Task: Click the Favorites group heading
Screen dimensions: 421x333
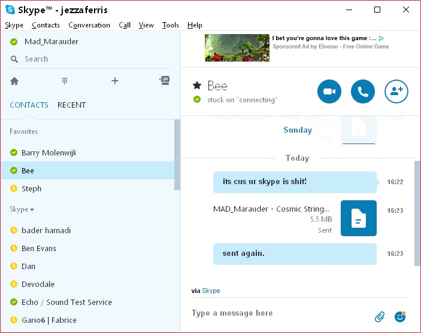Action: pyautogui.click(x=23, y=132)
